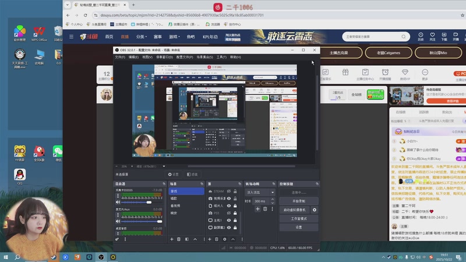Move selected scene up in Scenes panel

tap(195, 239)
